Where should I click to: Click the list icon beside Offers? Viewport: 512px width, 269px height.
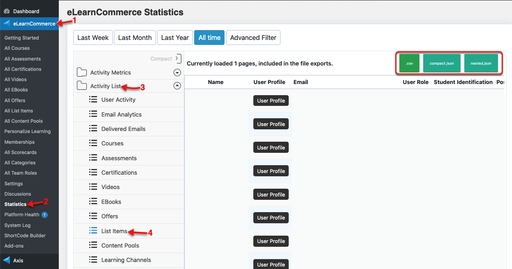tap(93, 216)
